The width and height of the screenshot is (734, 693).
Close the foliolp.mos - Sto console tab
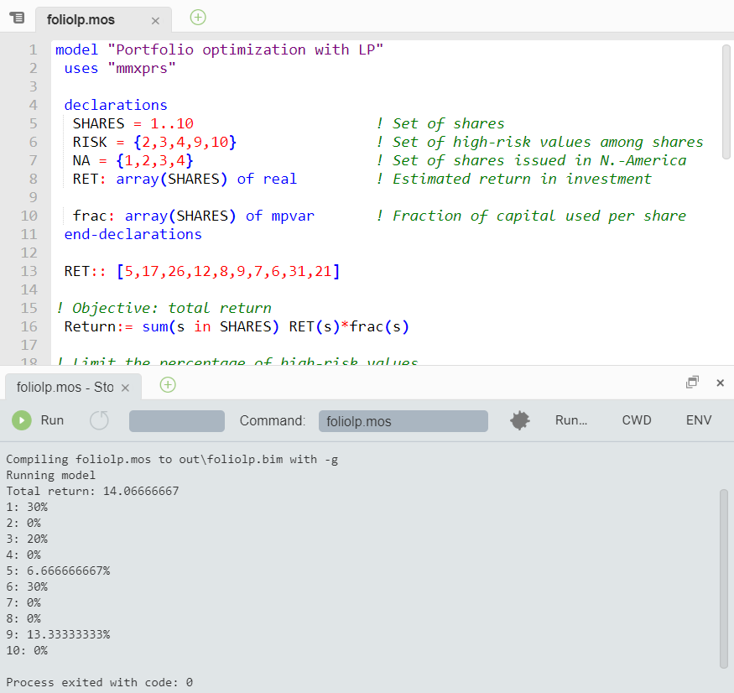[x=125, y=388]
